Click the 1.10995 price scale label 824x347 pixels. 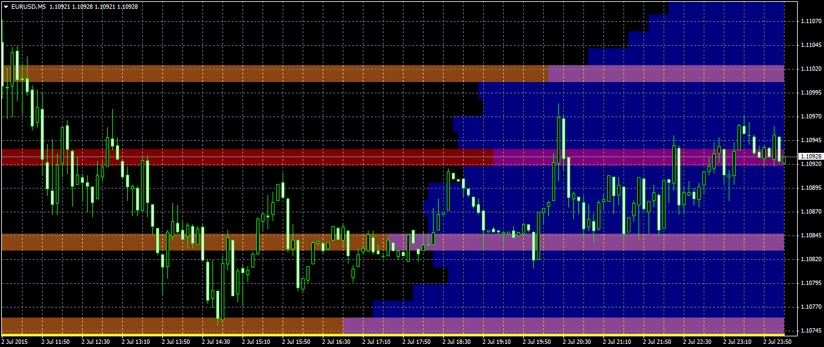tap(810, 93)
